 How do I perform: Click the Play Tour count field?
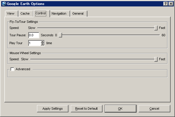point(34,43)
